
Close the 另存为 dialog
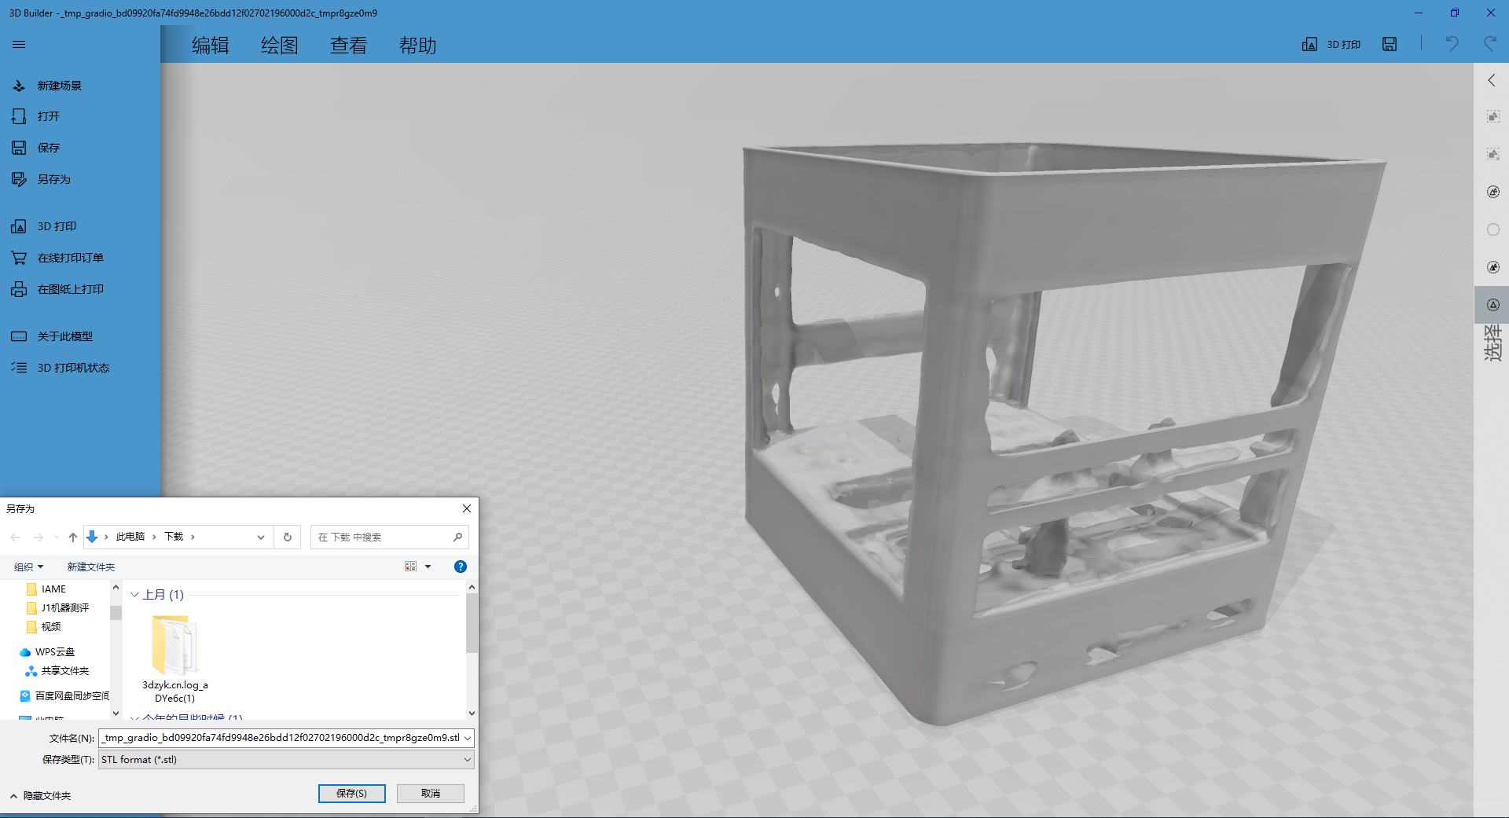(x=467, y=508)
